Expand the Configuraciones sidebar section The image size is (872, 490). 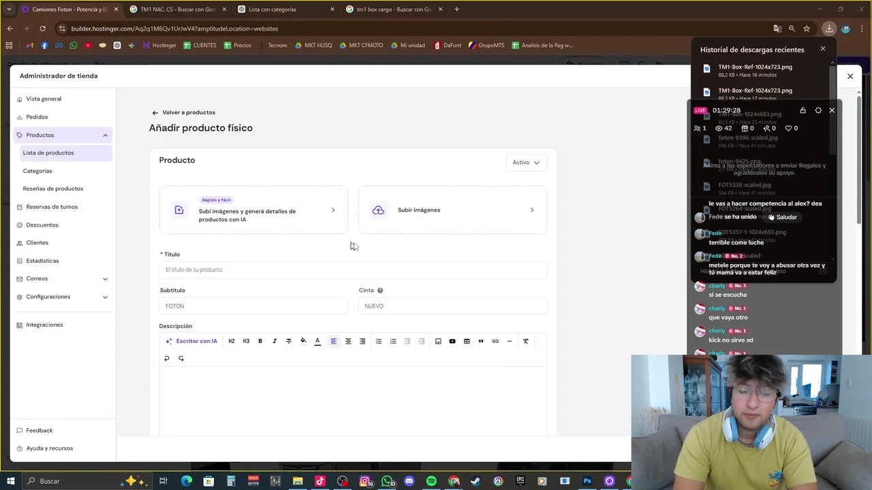[x=105, y=297]
